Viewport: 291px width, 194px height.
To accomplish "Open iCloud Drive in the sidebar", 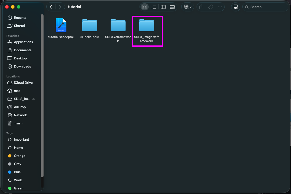I will point(23,83).
